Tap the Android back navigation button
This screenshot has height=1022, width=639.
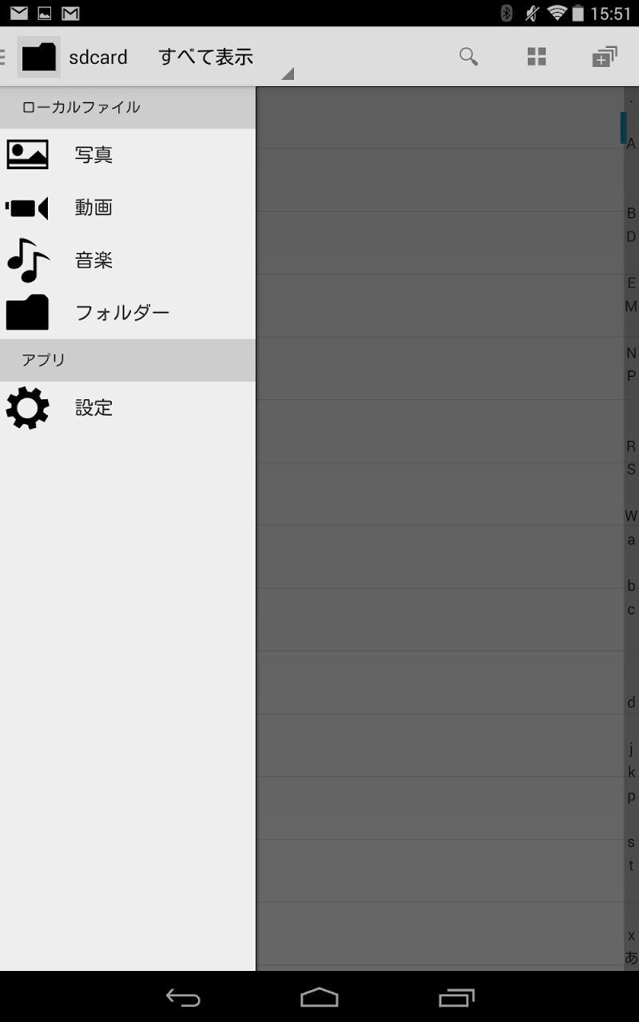click(183, 997)
